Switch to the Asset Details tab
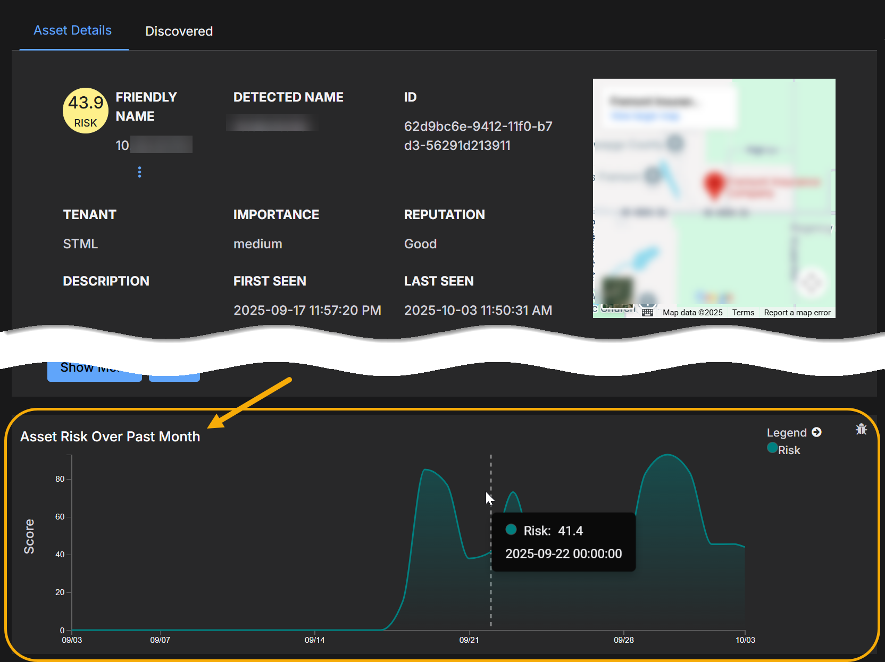The image size is (885, 662). [73, 30]
